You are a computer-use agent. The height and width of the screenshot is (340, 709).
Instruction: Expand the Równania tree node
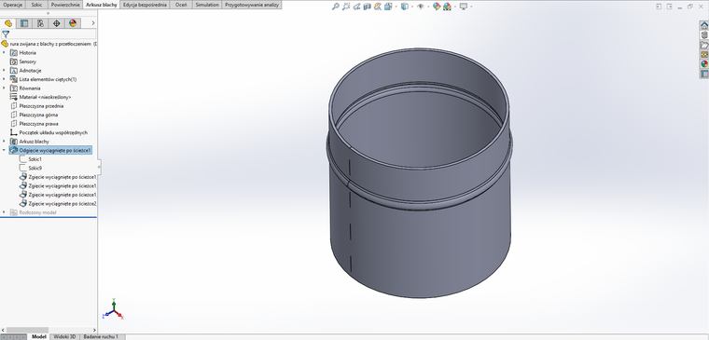pos(4,88)
